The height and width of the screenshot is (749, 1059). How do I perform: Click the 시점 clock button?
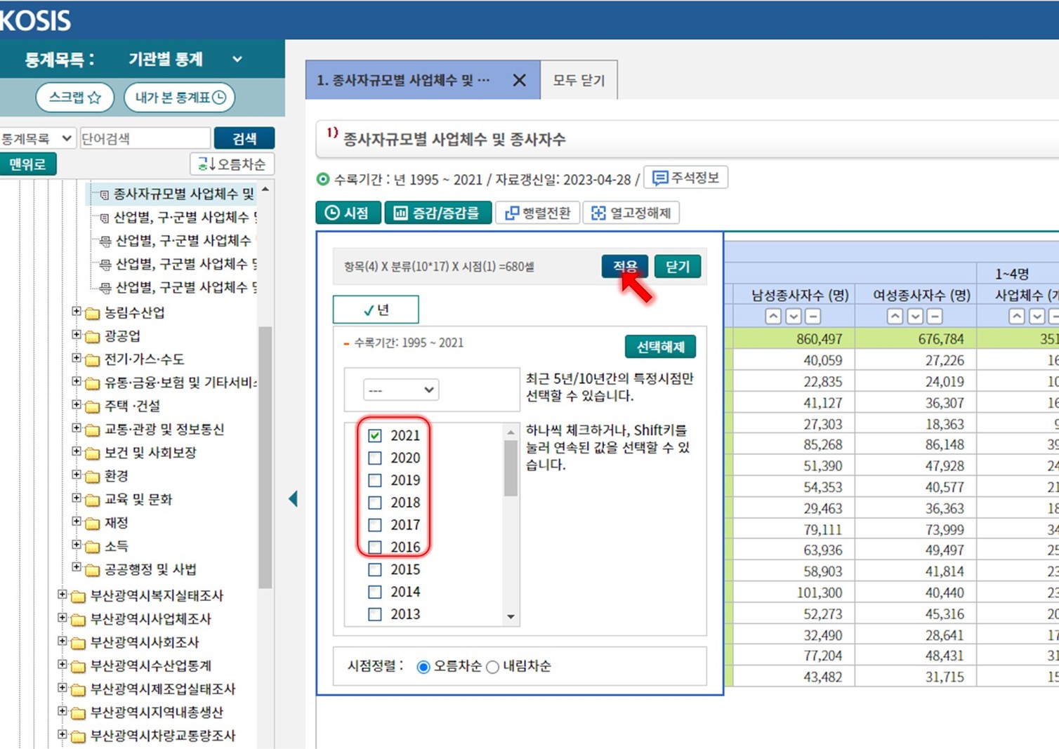click(348, 213)
